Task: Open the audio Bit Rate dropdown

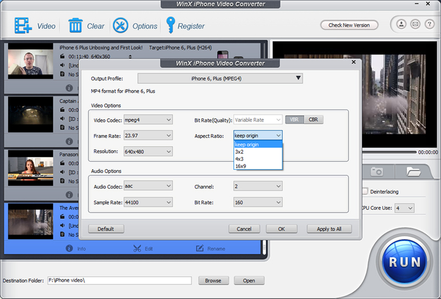Action: coord(258,202)
